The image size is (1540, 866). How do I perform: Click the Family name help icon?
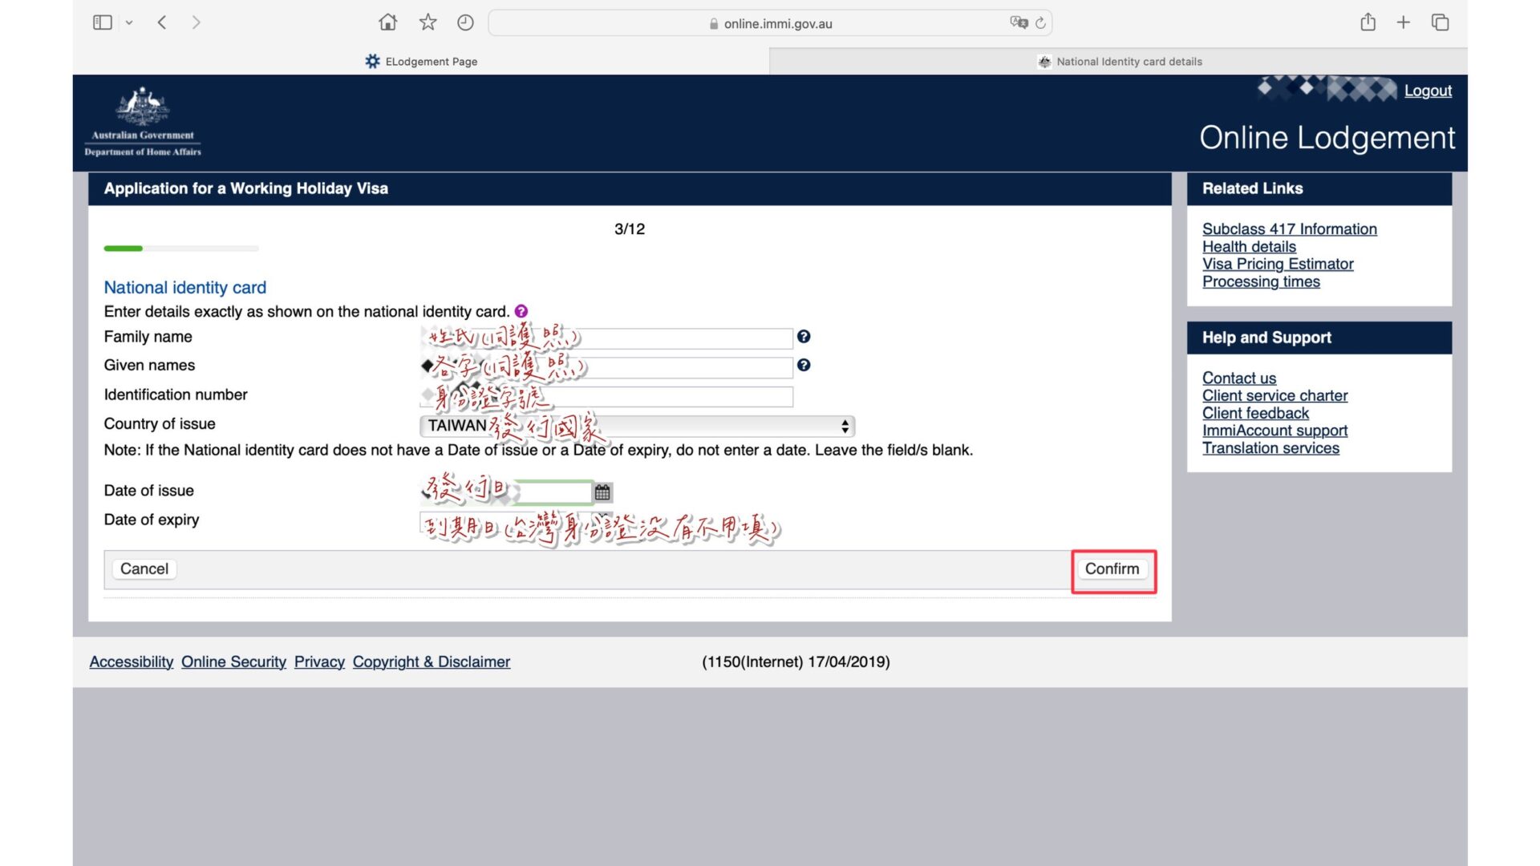point(804,337)
